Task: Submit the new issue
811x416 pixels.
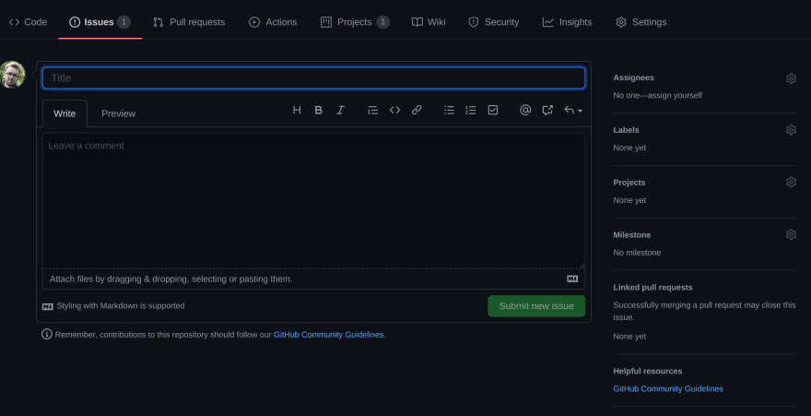Action: coord(536,306)
